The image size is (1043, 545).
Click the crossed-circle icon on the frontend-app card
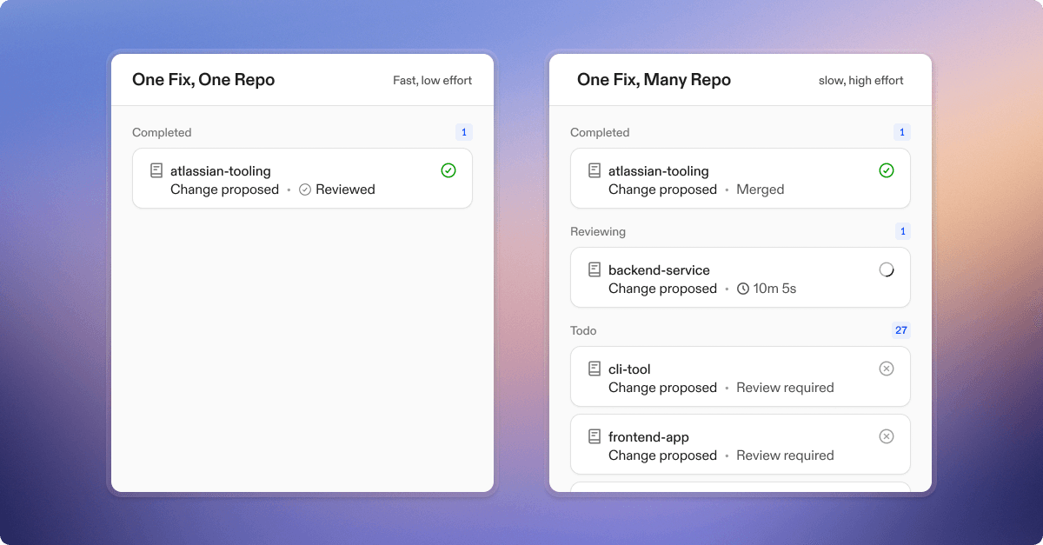click(886, 436)
